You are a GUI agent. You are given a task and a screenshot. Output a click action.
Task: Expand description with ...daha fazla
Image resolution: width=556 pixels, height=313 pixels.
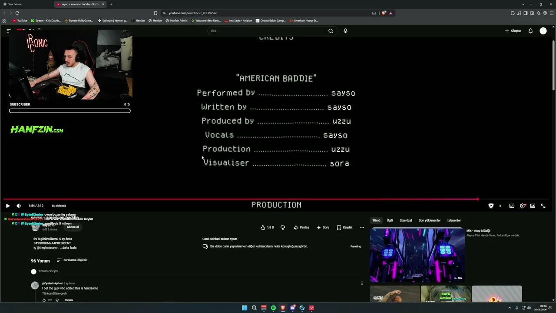click(x=68, y=248)
